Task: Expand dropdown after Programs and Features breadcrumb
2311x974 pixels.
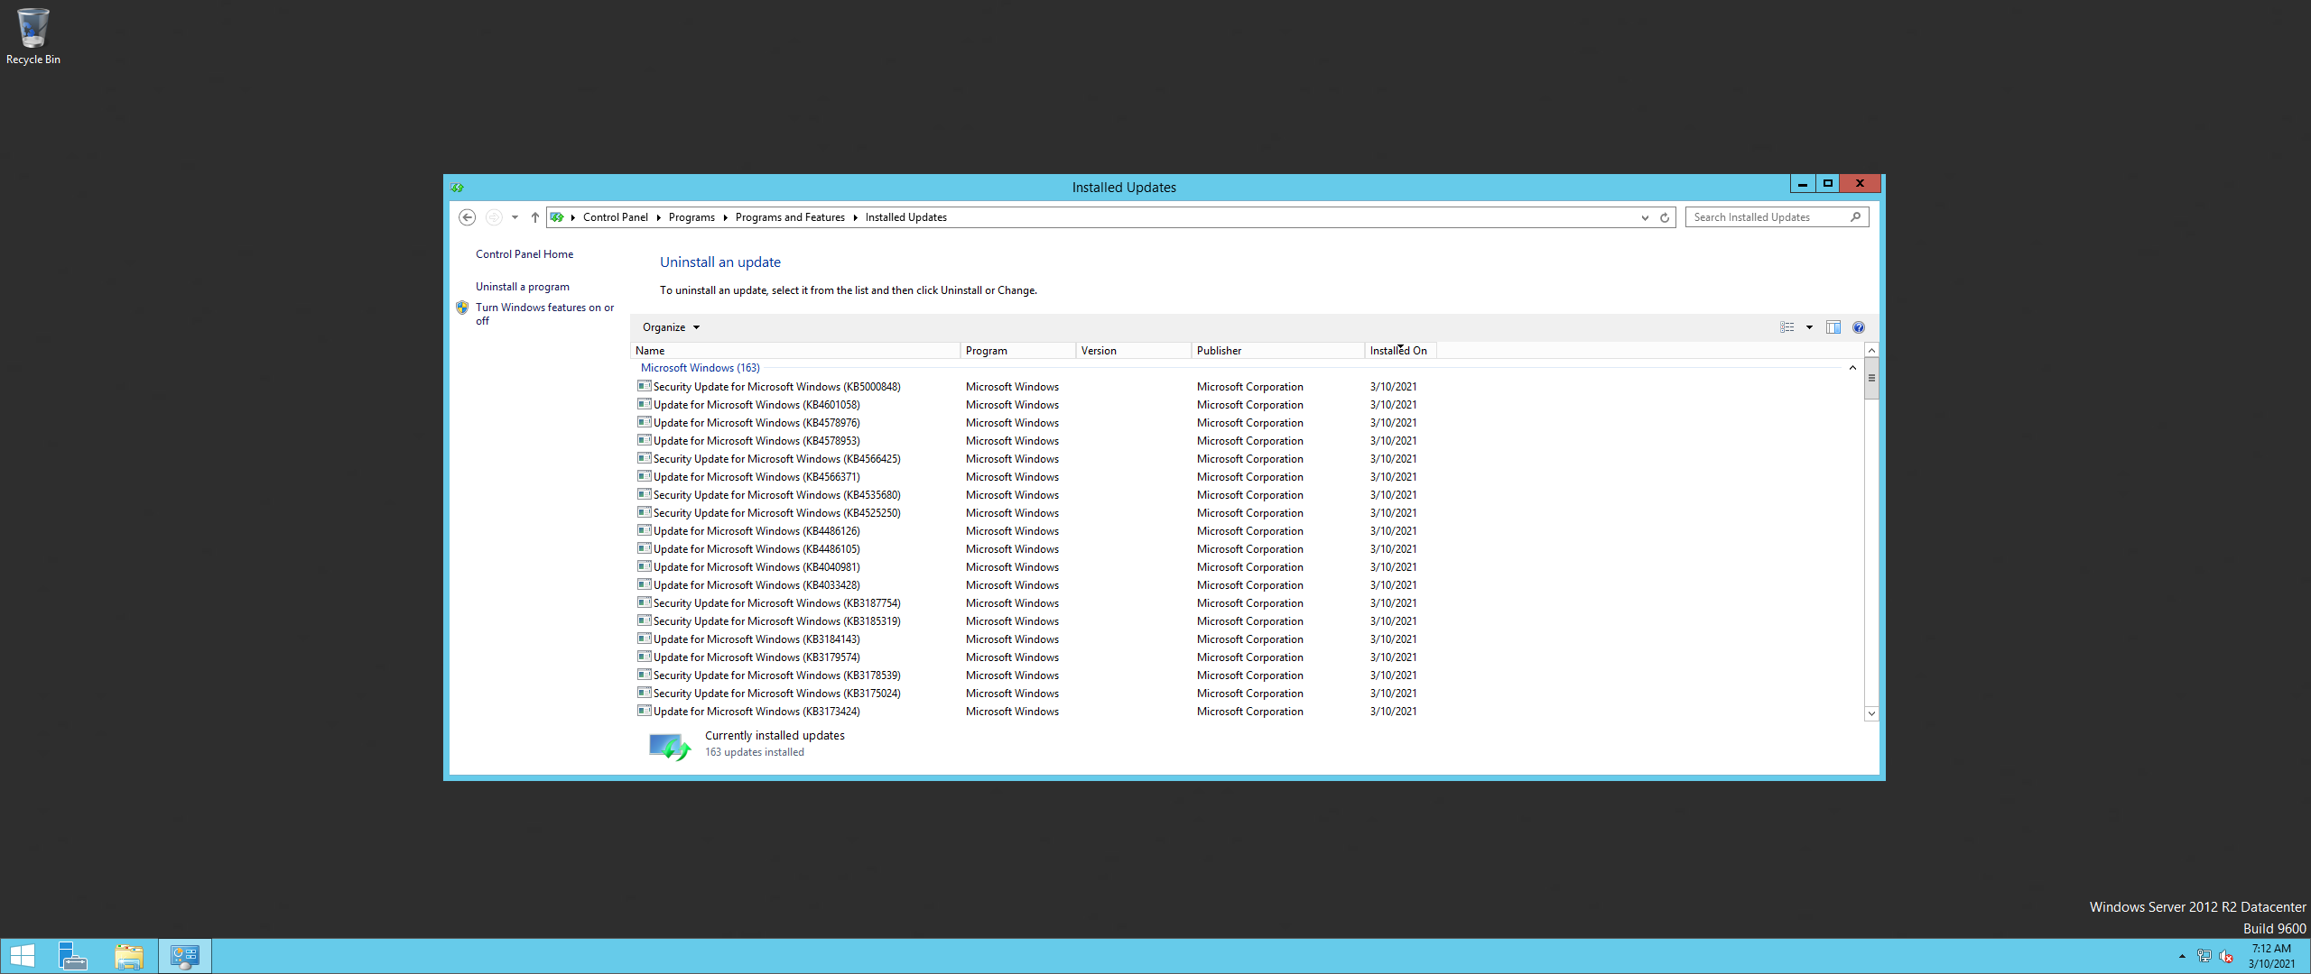Action: 855,217
